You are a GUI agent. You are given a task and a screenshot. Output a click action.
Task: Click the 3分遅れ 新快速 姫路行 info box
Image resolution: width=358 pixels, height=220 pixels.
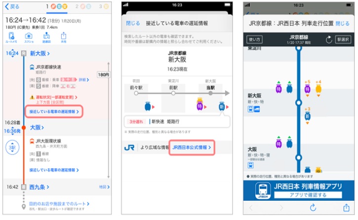(x=177, y=122)
